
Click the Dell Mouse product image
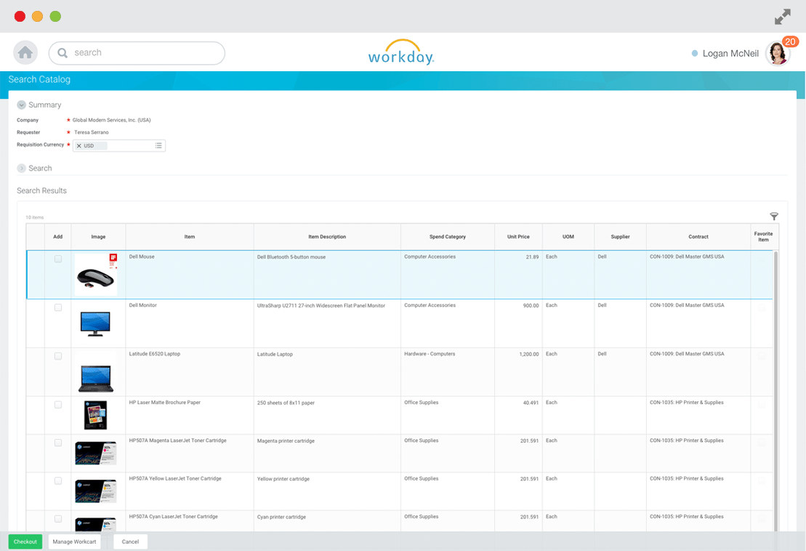pos(97,274)
